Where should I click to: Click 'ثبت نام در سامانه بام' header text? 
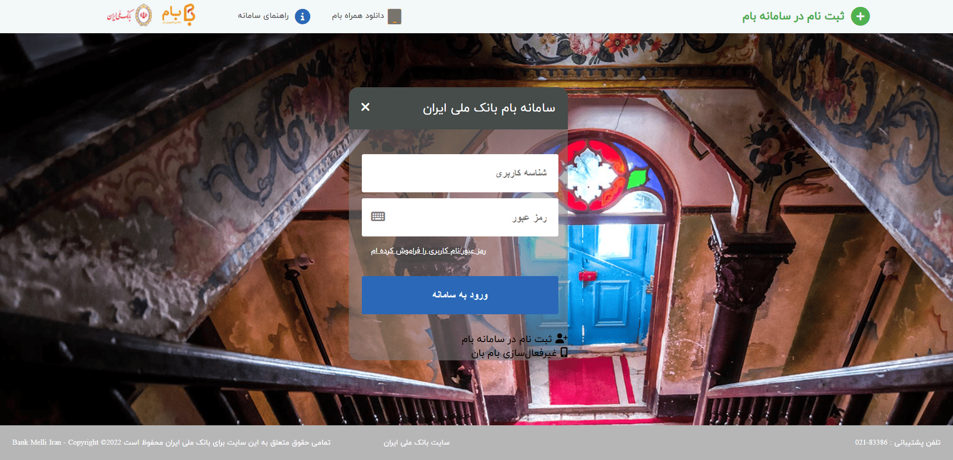793,16
